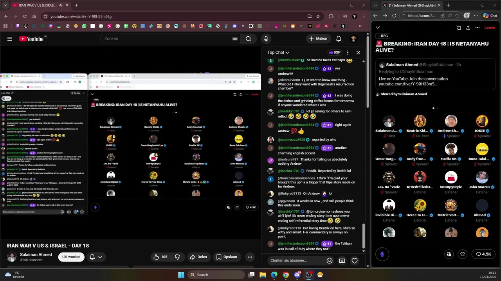Open the chat emoji picker

(330, 260)
